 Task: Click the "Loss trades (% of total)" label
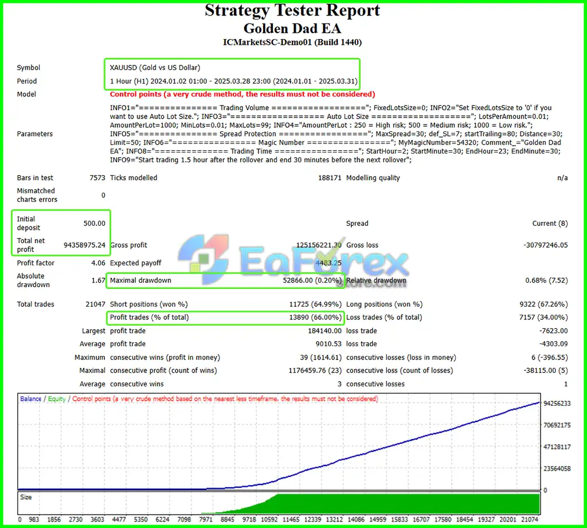(384, 318)
